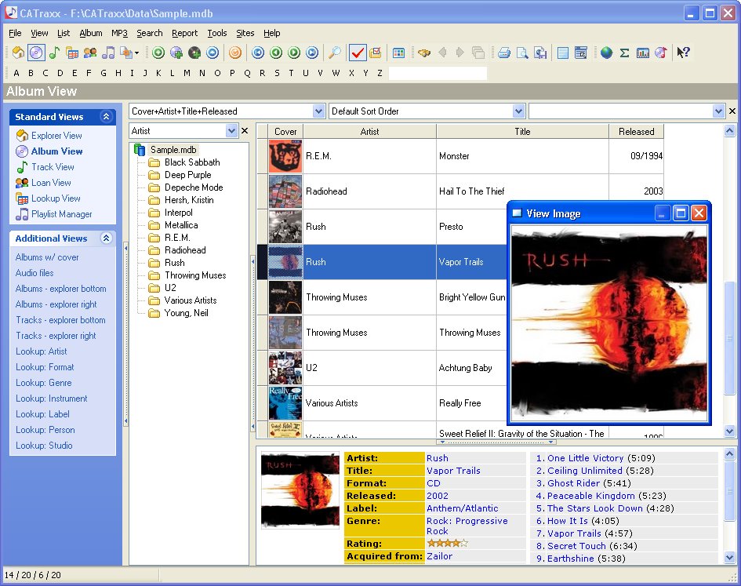Click the R.E.M. Monster cover thumbnail
The height and width of the screenshot is (586, 741).
(x=285, y=156)
